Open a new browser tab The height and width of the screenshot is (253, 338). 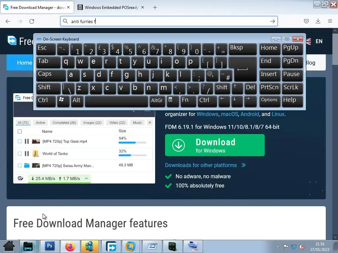pyautogui.click(x=155, y=8)
